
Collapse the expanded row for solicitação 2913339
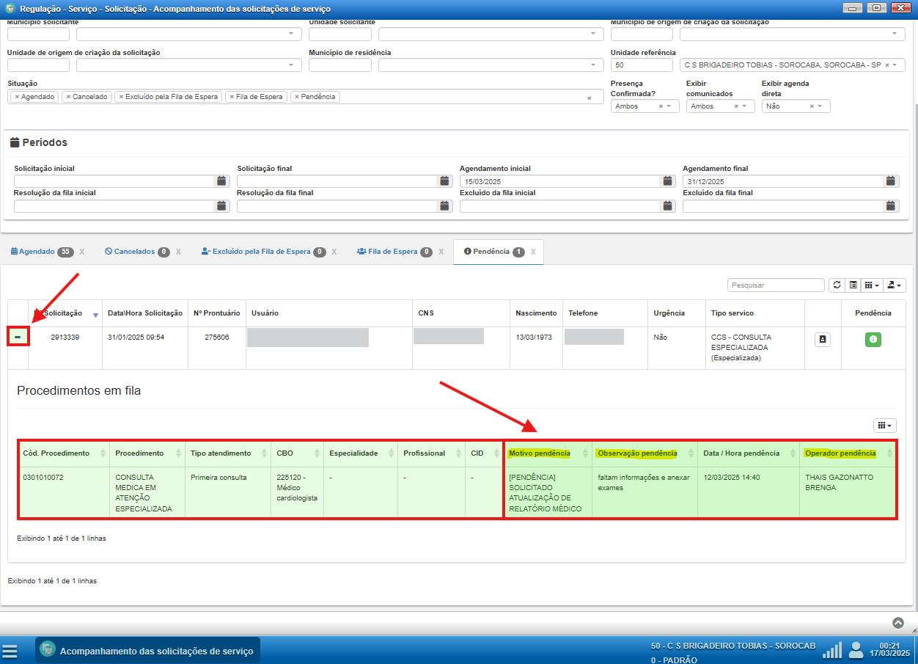click(x=18, y=337)
